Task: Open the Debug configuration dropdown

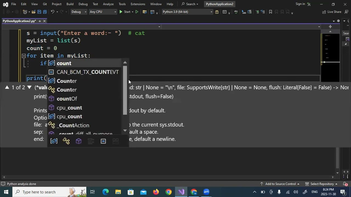Action: coord(79,12)
